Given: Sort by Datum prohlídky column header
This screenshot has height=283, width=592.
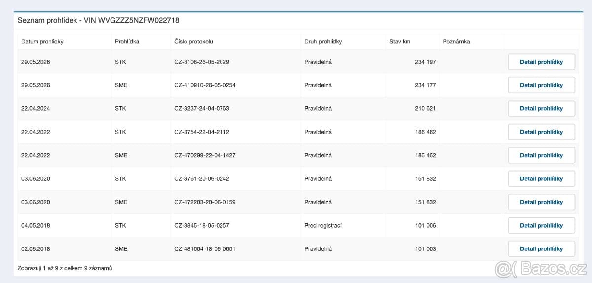Looking at the screenshot, I should pyautogui.click(x=42, y=42).
